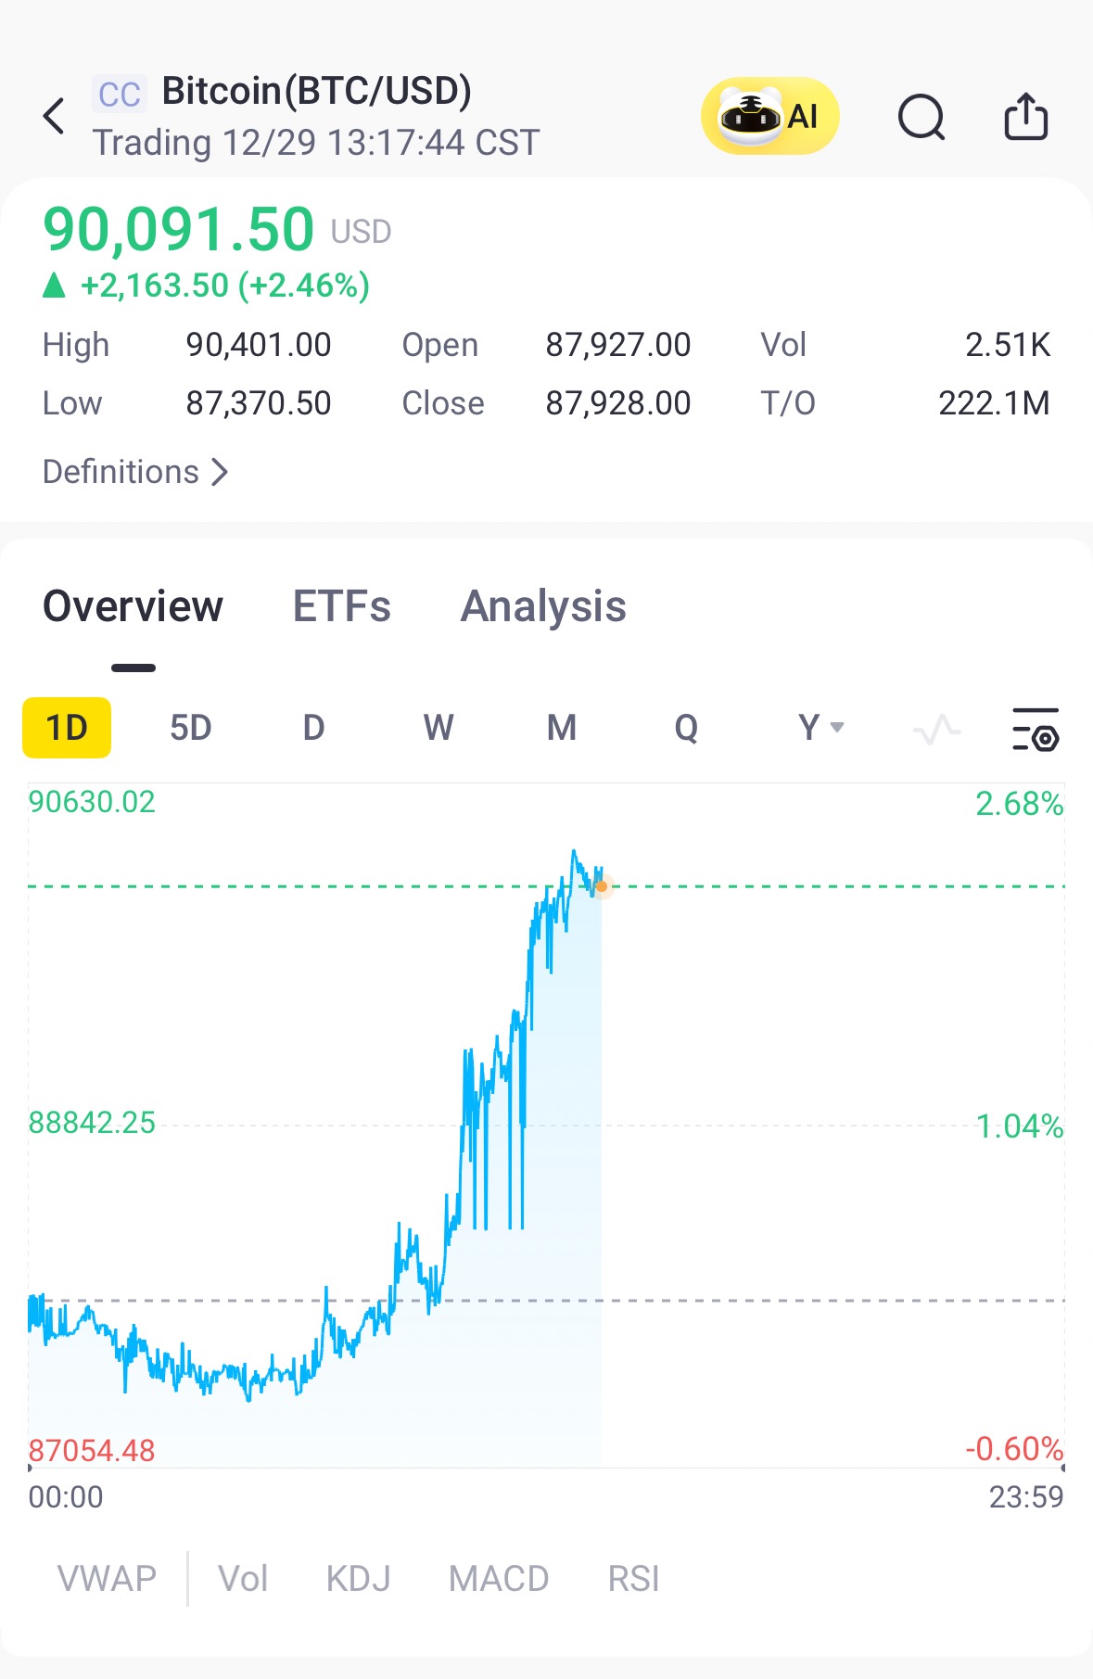
Task: Select the 1D timeframe
Action: tap(67, 728)
